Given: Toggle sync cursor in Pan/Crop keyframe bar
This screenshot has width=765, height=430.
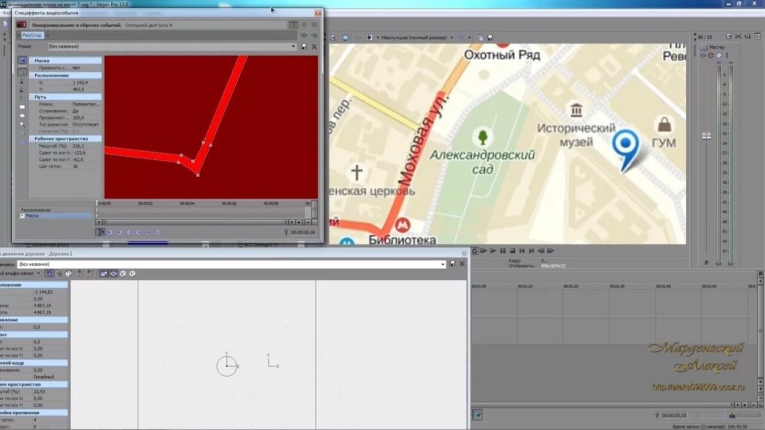Looking at the screenshot, I should (100, 232).
